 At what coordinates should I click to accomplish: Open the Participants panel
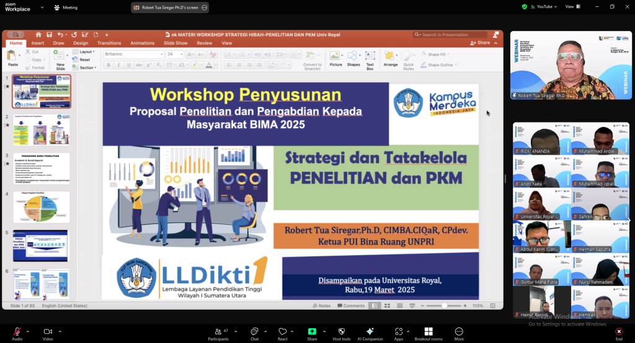[218, 332]
